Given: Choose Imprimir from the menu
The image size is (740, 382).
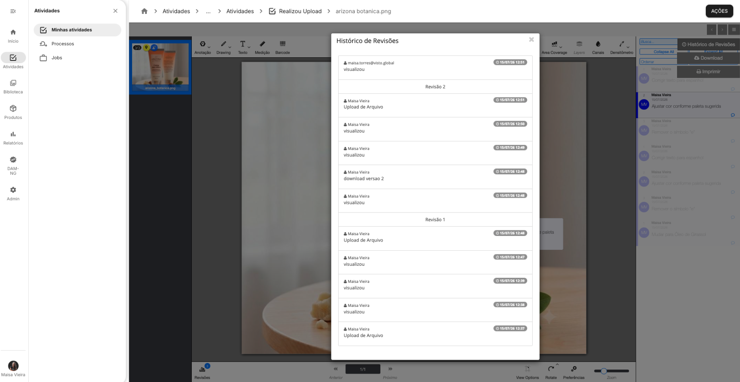Looking at the screenshot, I should [708, 72].
